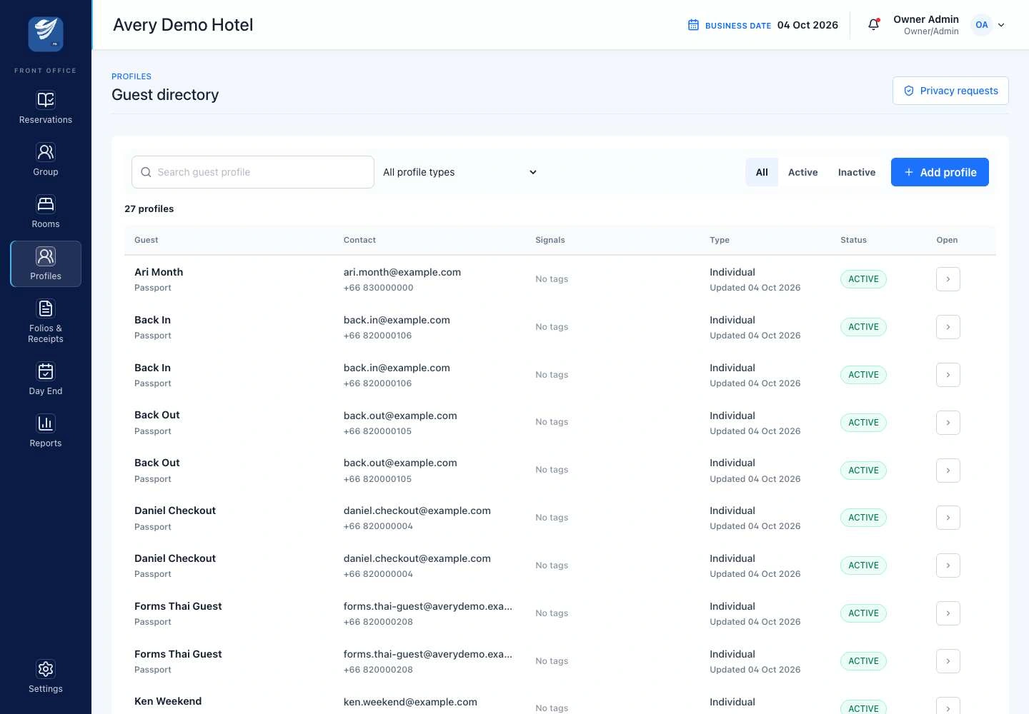Open the Rooms section

46,213
